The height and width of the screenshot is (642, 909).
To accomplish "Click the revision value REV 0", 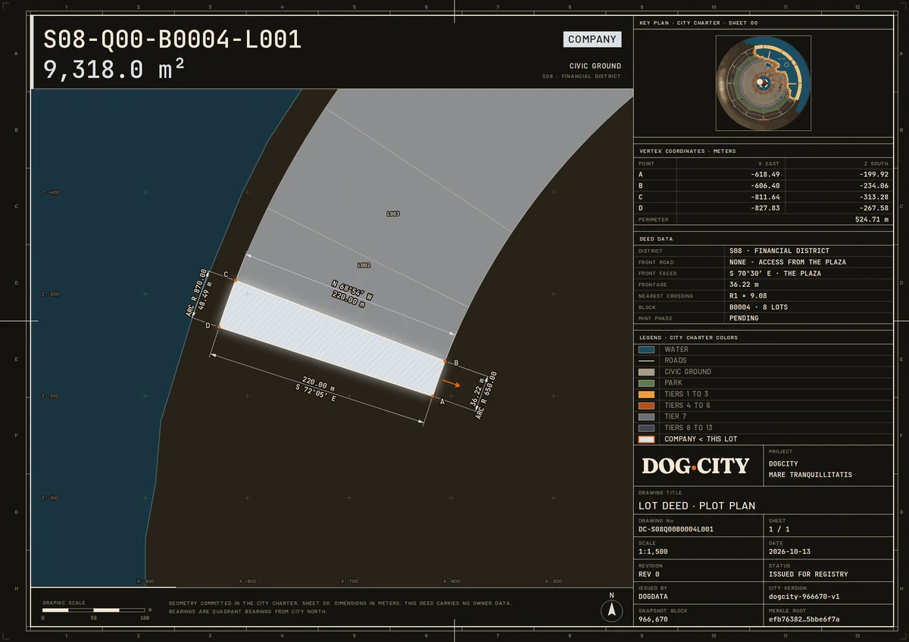I will (x=650, y=574).
